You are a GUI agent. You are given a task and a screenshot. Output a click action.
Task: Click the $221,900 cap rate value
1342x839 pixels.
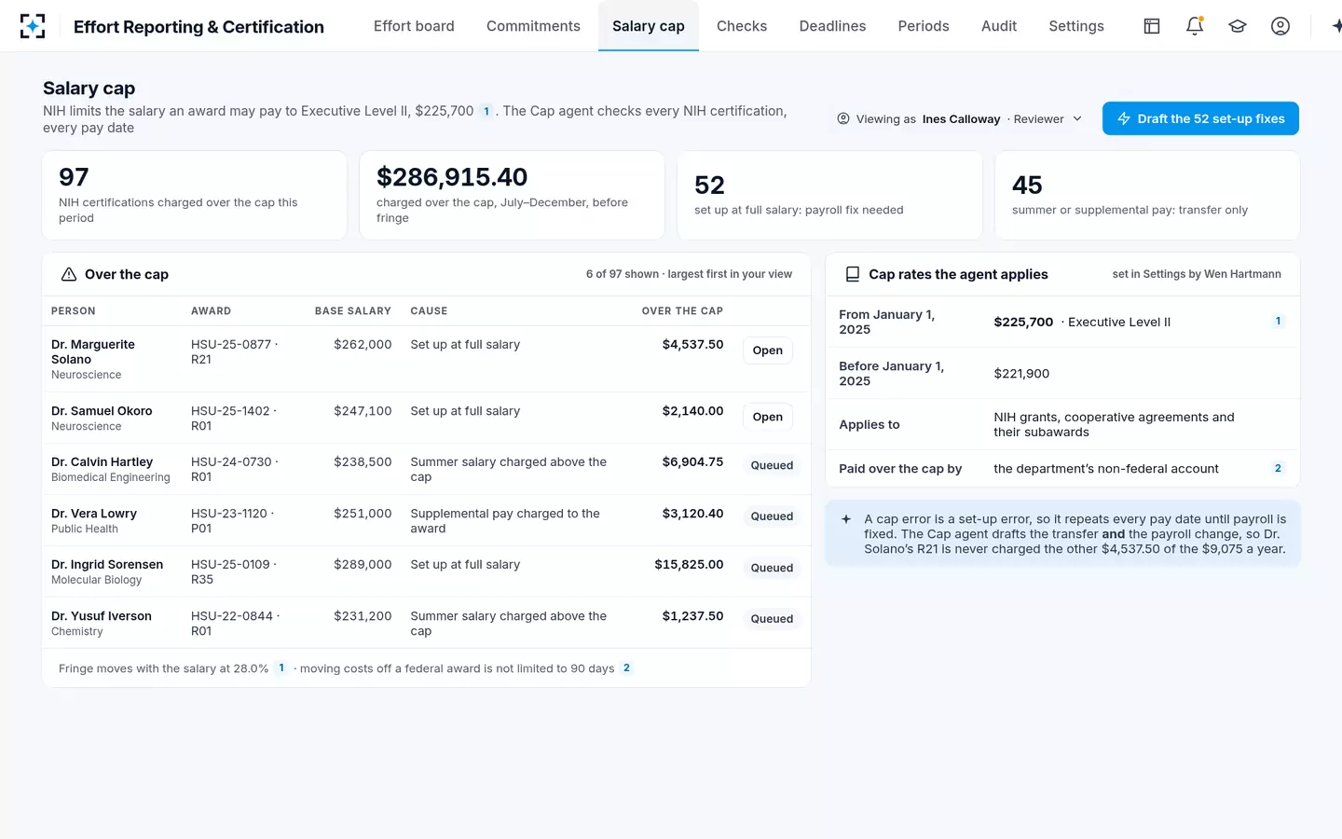1021,374
